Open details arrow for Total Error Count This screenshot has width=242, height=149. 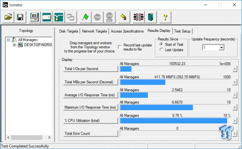[x=235, y=133]
